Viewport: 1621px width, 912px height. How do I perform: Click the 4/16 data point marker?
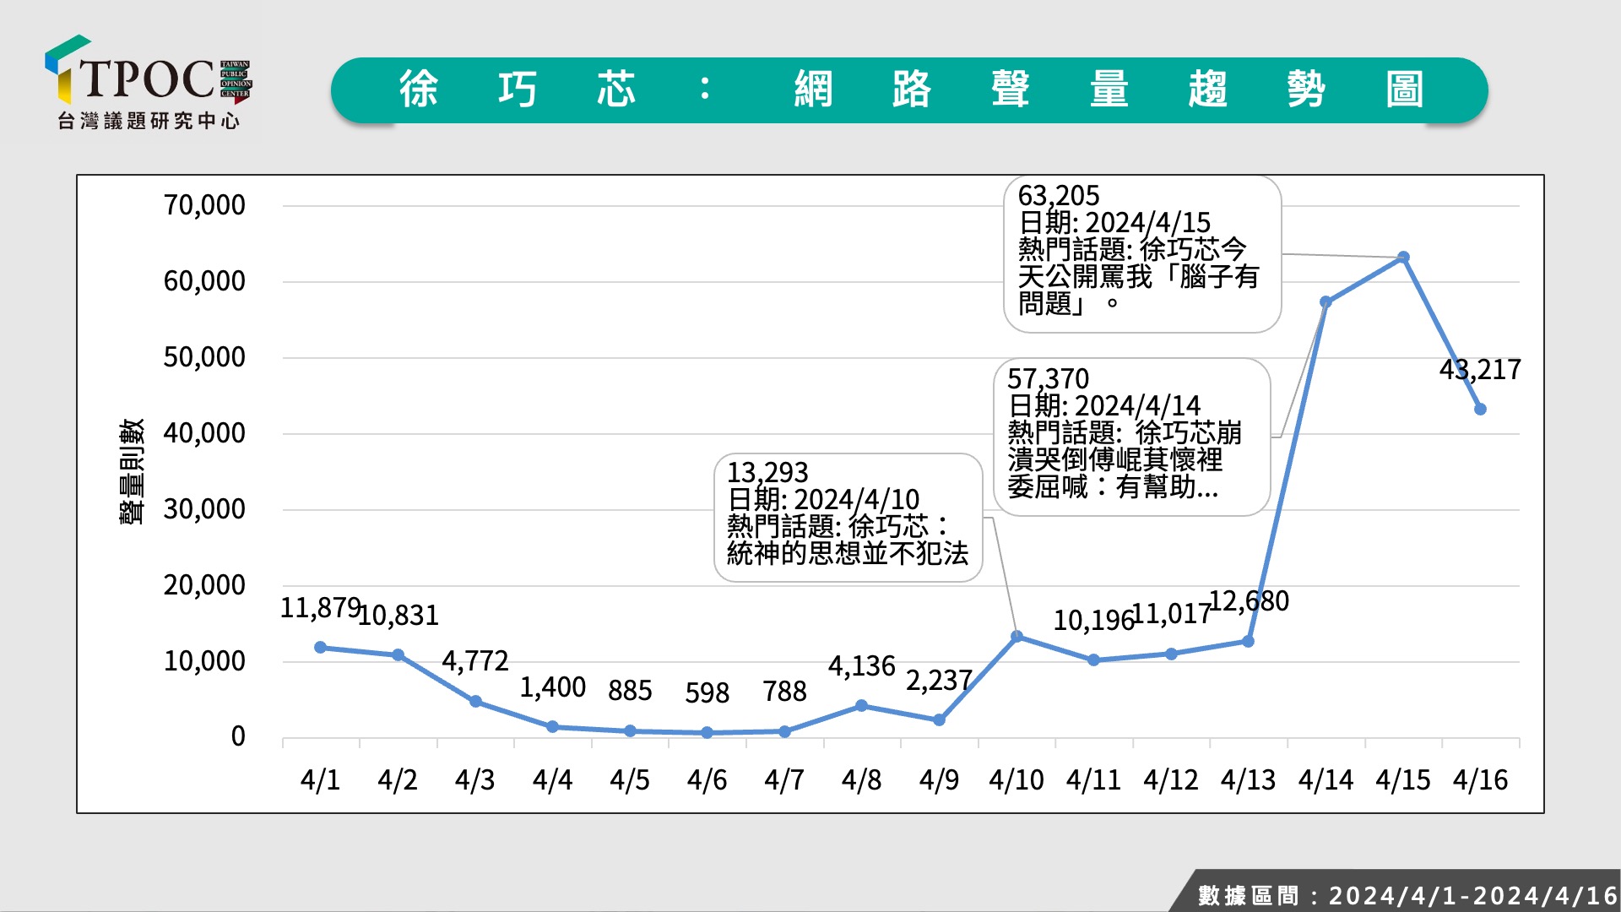(x=1480, y=410)
